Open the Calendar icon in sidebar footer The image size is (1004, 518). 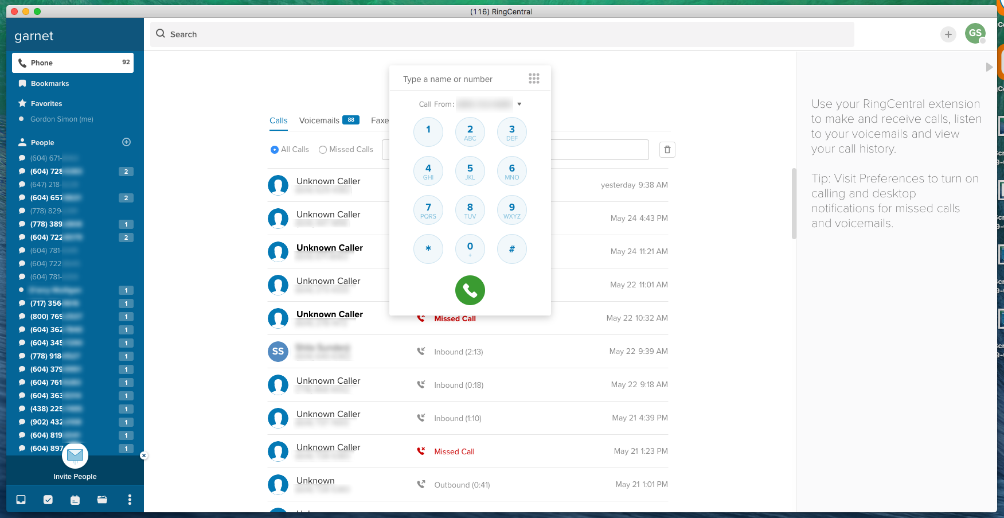75,500
